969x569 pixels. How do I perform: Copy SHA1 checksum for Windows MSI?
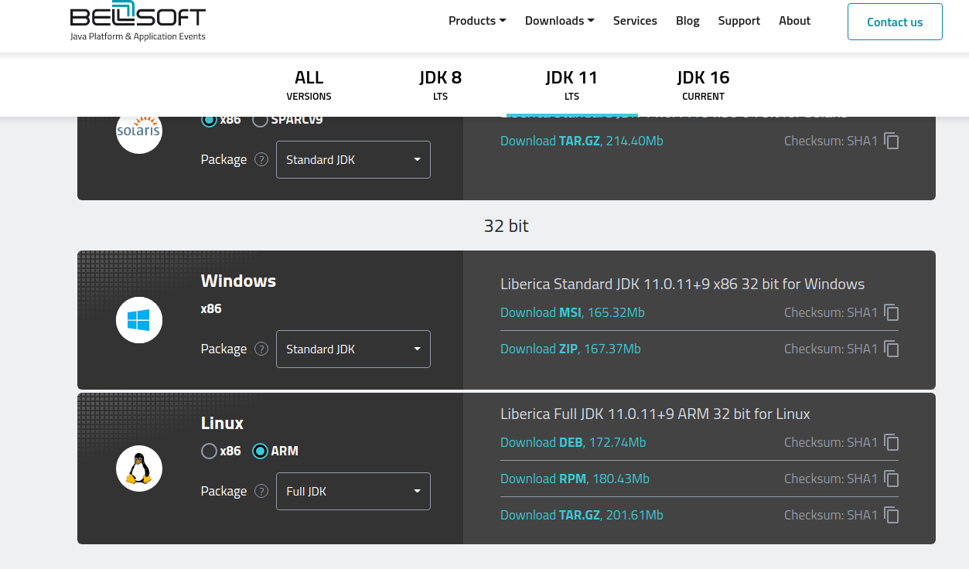892,312
